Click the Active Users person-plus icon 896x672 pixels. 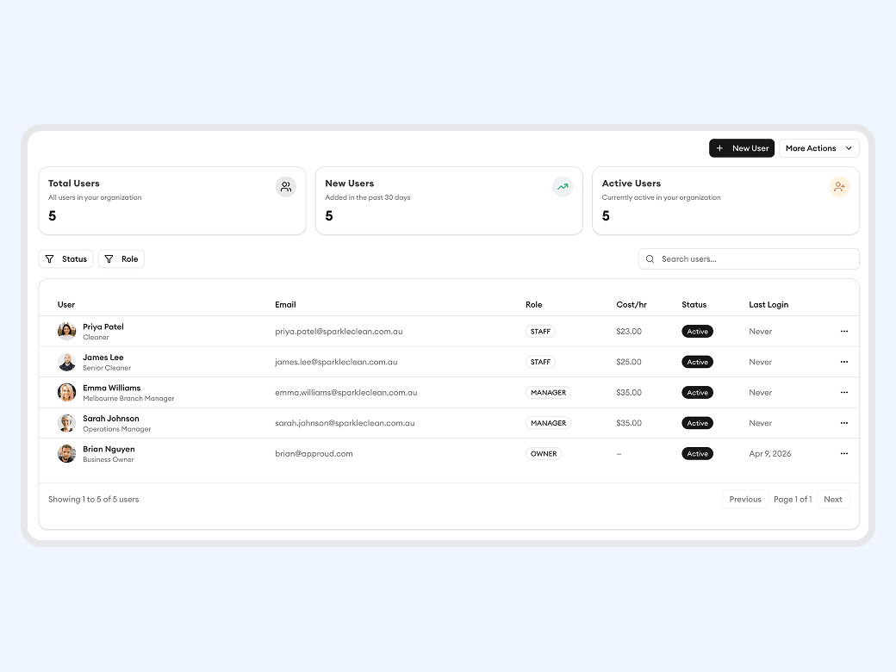(x=839, y=187)
